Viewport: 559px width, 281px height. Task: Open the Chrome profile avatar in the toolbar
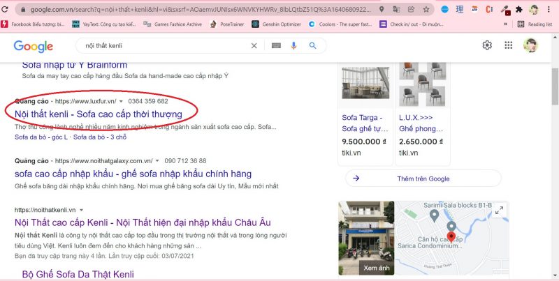tap(534, 10)
